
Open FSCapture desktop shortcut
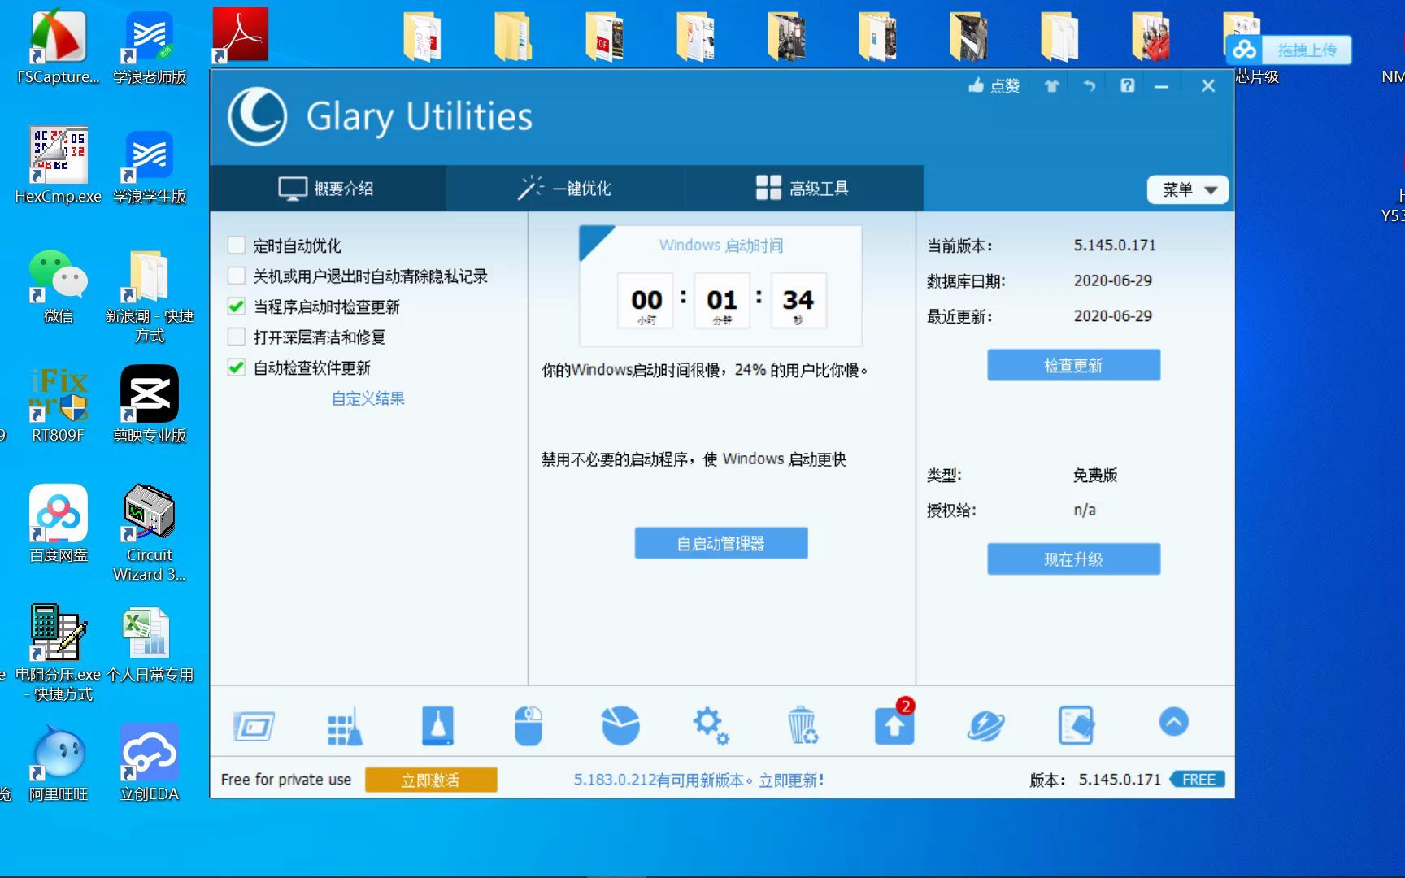click(58, 46)
